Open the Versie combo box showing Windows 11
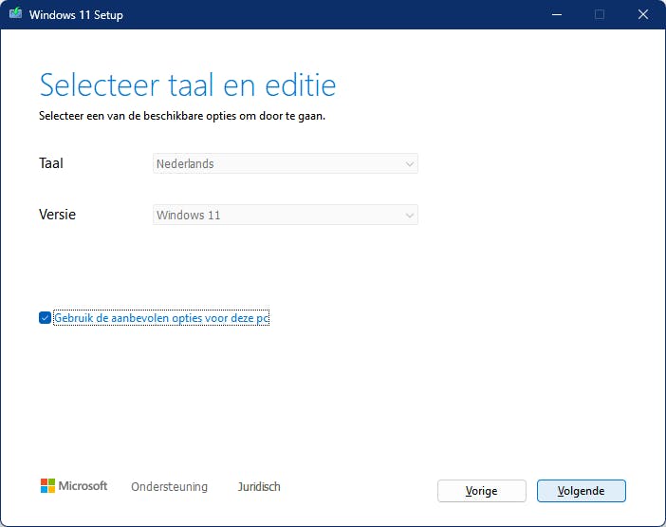Viewport: 666px width, 527px height. [285, 215]
